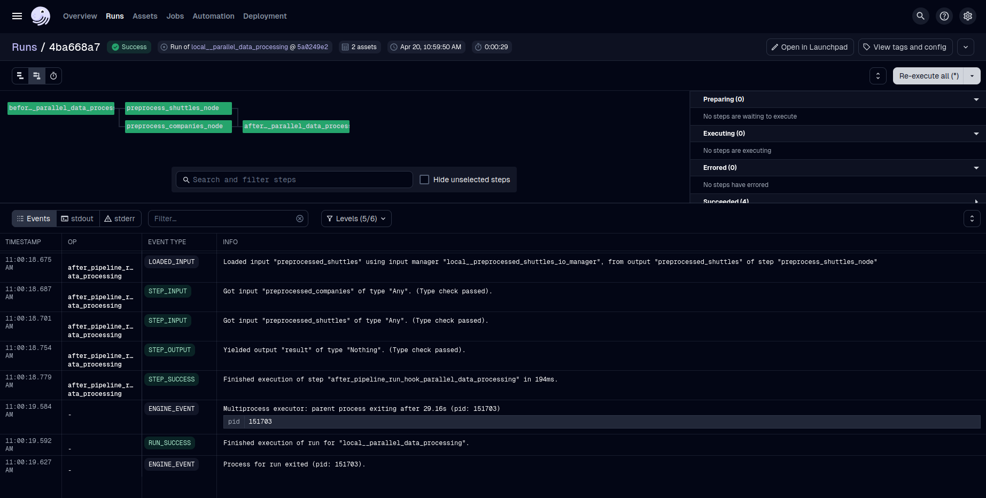This screenshot has width=986, height=498.
Task: Click STEP_SUCCESS event type tag
Action: (x=172, y=379)
